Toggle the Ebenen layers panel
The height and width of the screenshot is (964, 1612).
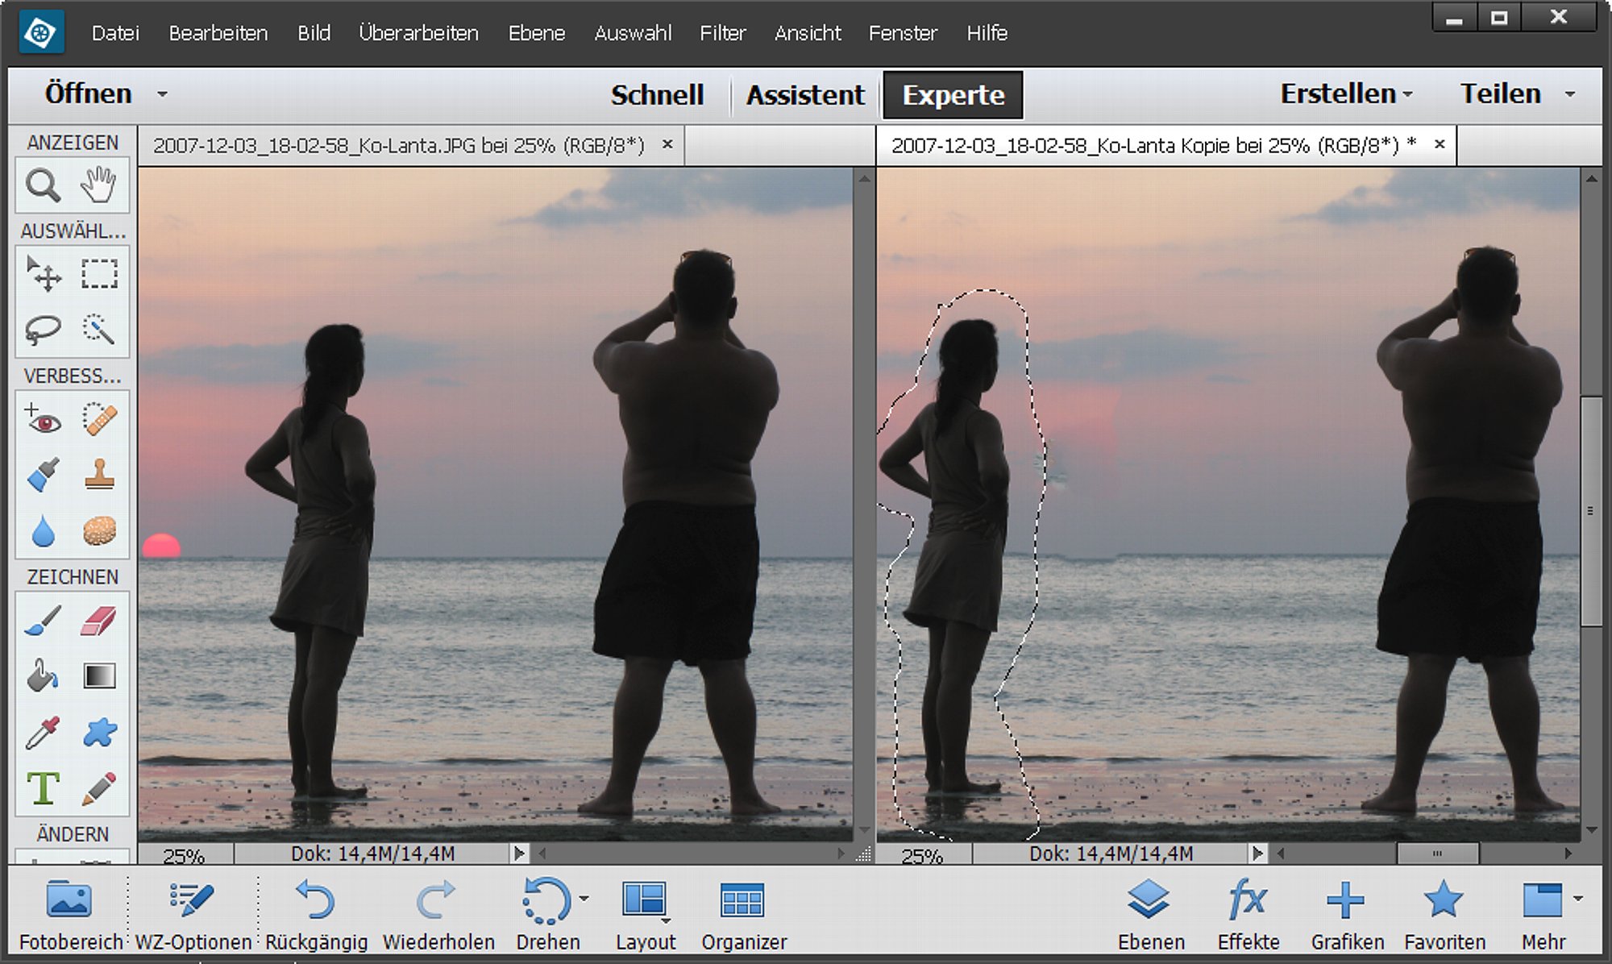[1150, 915]
